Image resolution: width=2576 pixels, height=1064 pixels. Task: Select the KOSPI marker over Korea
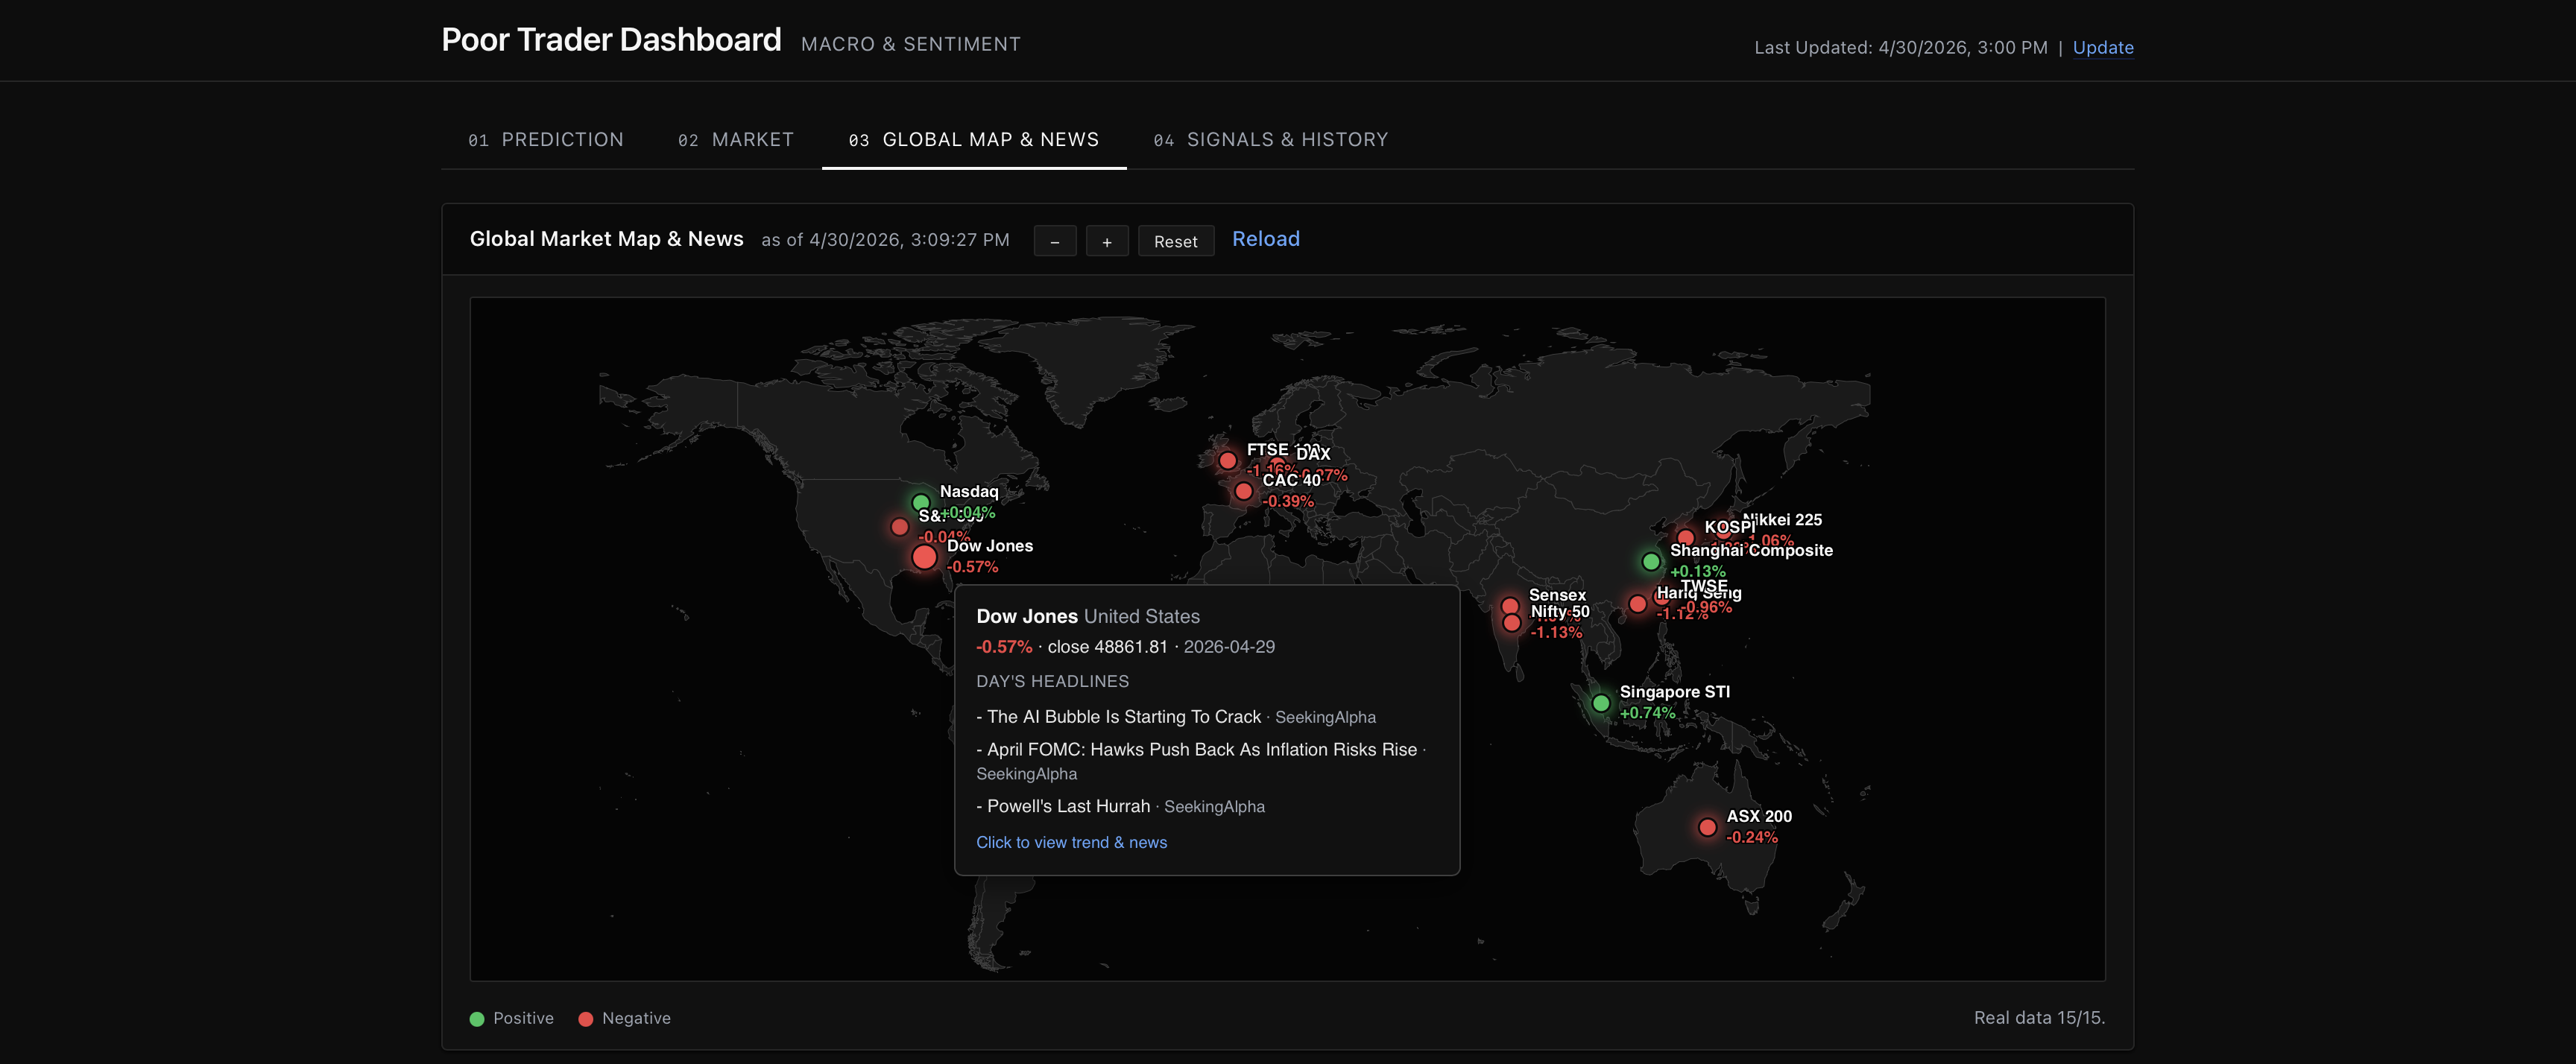1686,538
